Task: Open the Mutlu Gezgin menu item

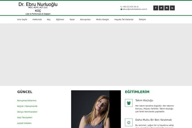Action: 102,20
